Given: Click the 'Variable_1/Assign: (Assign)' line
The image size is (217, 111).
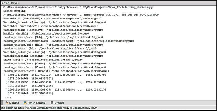Looking at the screenshot, I should [x=55, y=52].
